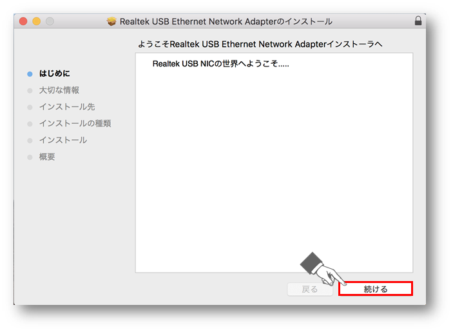Click the gray bullet next to インストールの種類
The width and height of the screenshot is (453, 332).
click(30, 124)
